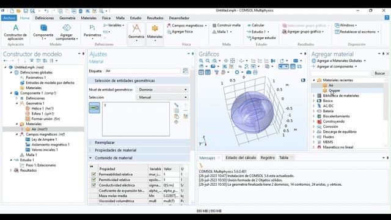Viewport: 391px width, 220px height.
Task: Switch to the Física ribbon tab
Action: point(106,18)
